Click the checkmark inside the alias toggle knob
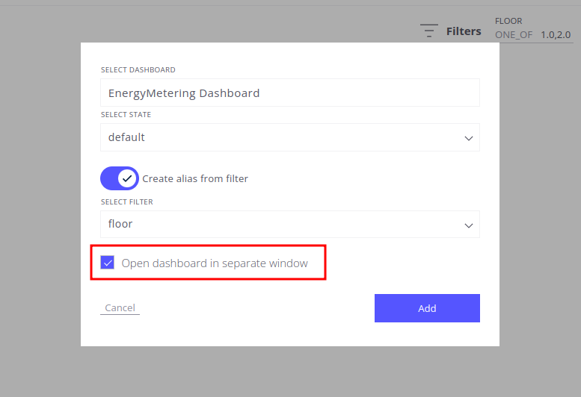 [x=127, y=178]
